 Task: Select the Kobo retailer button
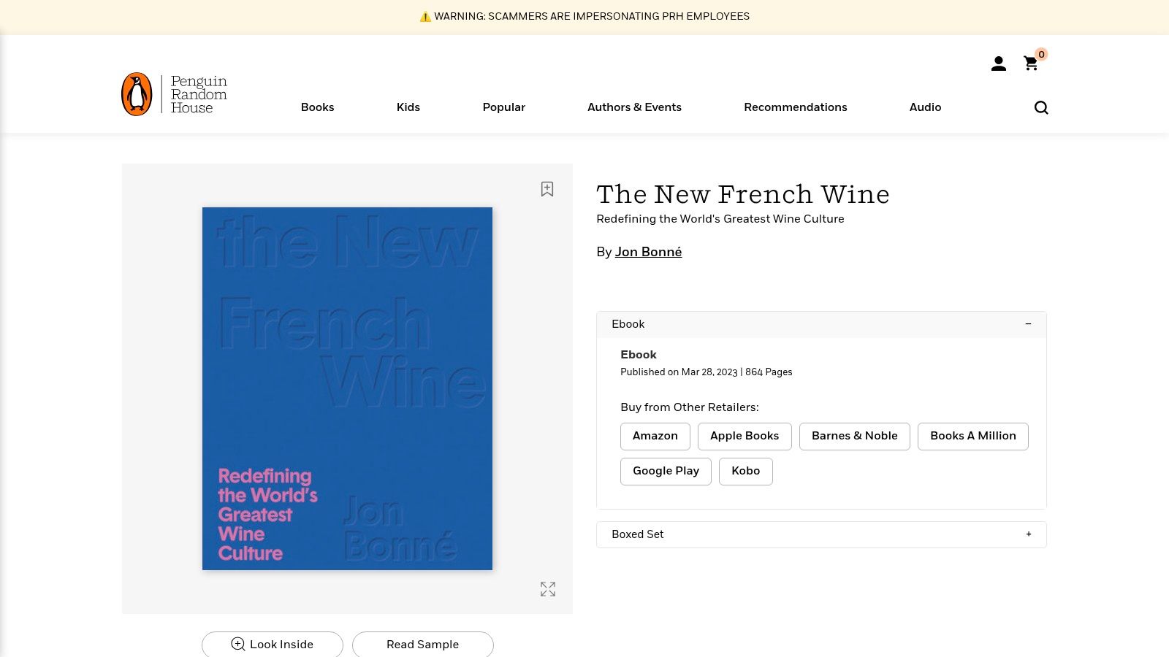tap(746, 472)
